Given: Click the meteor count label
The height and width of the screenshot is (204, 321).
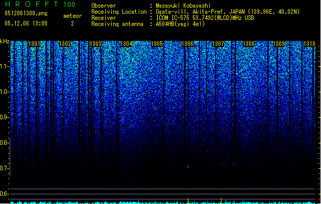Looking at the screenshot, I should (x=72, y=16).
